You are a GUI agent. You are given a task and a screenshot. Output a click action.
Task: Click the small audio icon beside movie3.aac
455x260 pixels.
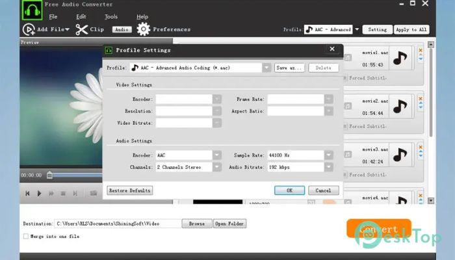point(348,155)
